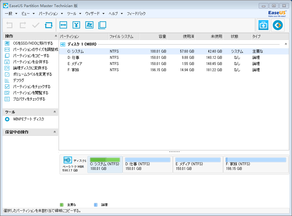292x216 pixels.
Task: Click 論理ディスクに変換する link
Action: (x=30, y=68)
